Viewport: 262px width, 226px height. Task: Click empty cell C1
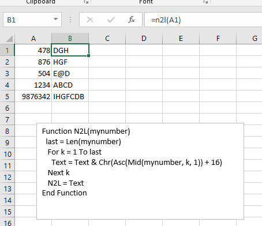107,50
